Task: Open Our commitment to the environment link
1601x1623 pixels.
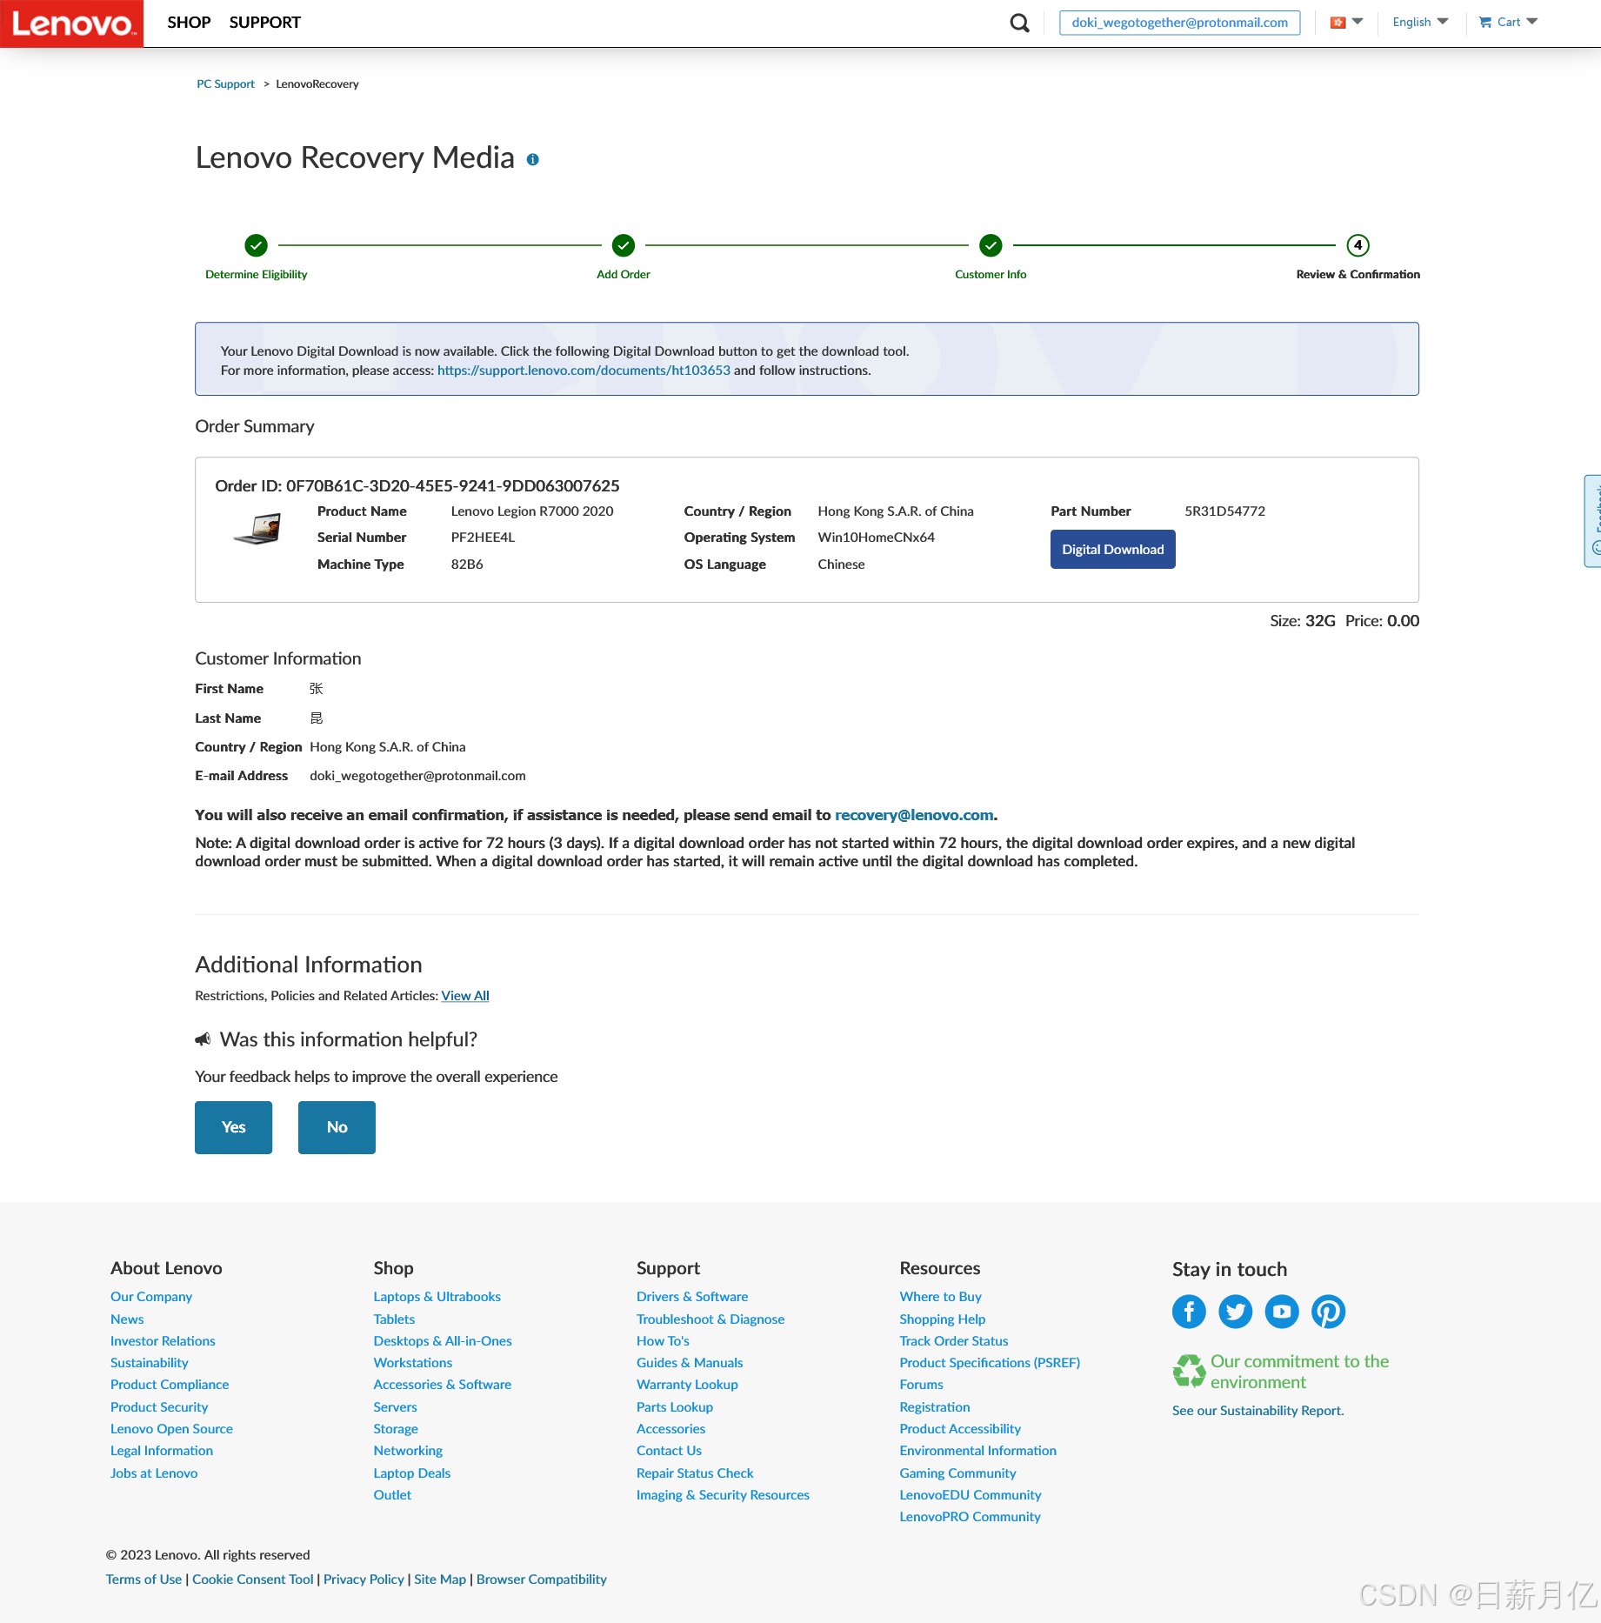Action: 1299,1372
